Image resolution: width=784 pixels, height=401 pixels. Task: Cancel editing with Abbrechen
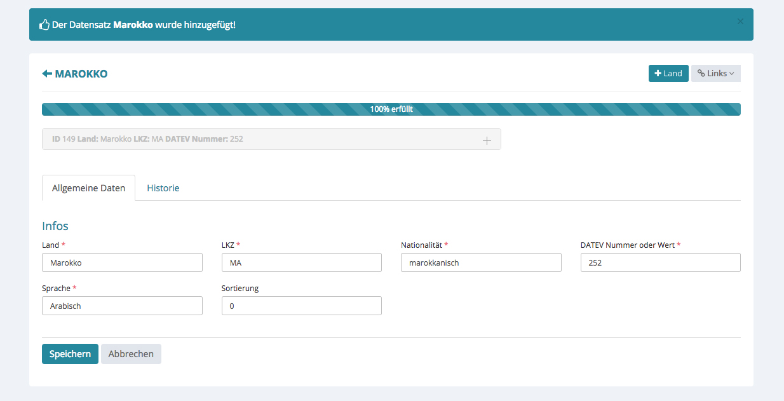(131, 354)
